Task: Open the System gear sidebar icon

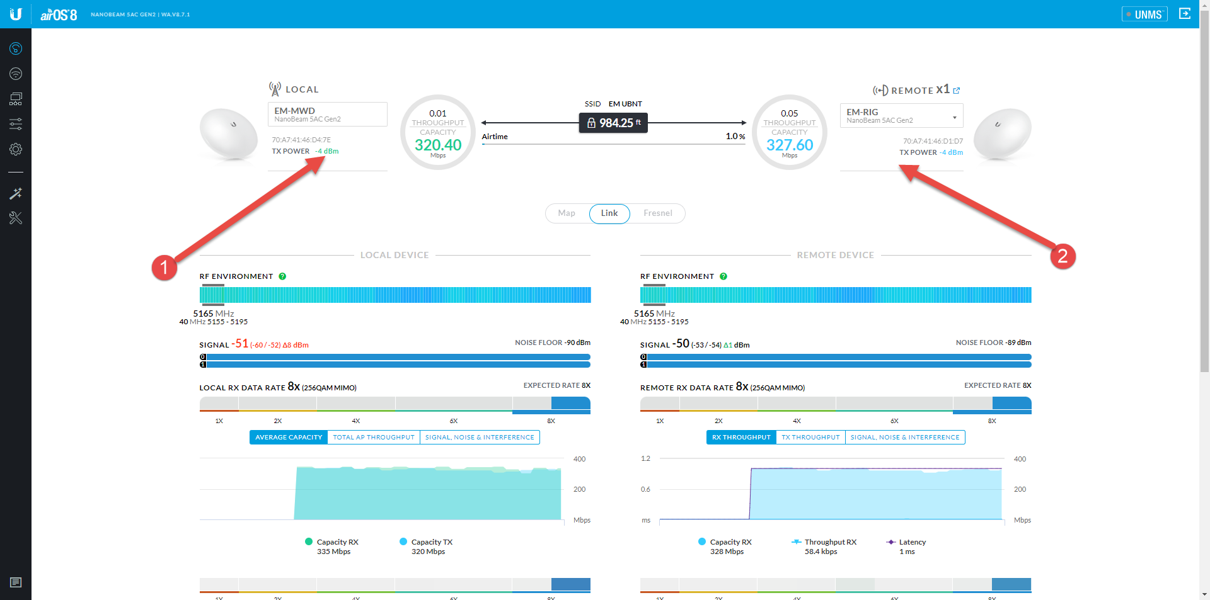Action: click(16, 149)
